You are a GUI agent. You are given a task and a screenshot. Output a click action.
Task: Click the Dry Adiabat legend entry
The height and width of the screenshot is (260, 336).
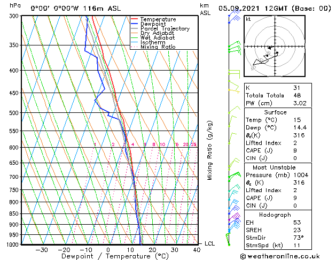click(x=152, y=33)
